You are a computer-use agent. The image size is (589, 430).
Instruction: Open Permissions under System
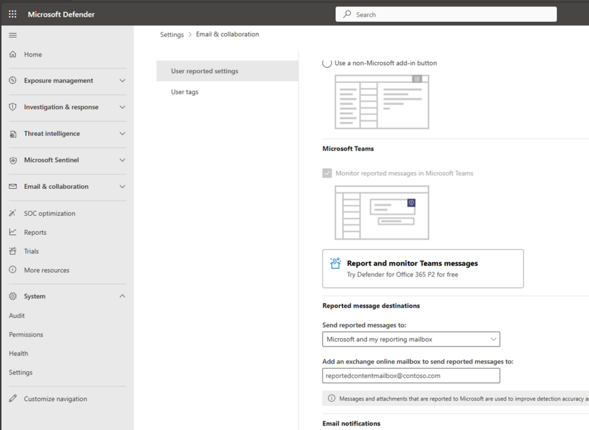click(x=26, y=334)
